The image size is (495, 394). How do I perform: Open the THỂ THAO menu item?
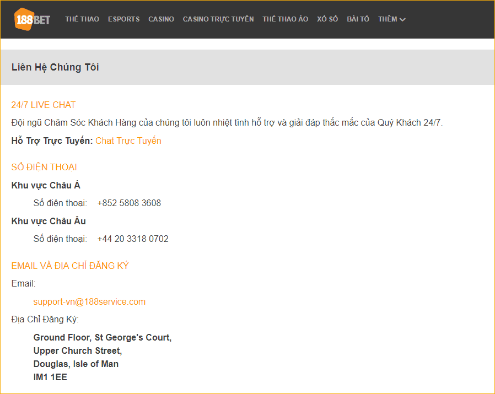[82, 19]
